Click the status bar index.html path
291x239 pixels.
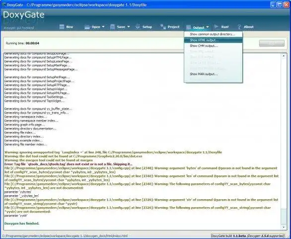tap(65, 236)
